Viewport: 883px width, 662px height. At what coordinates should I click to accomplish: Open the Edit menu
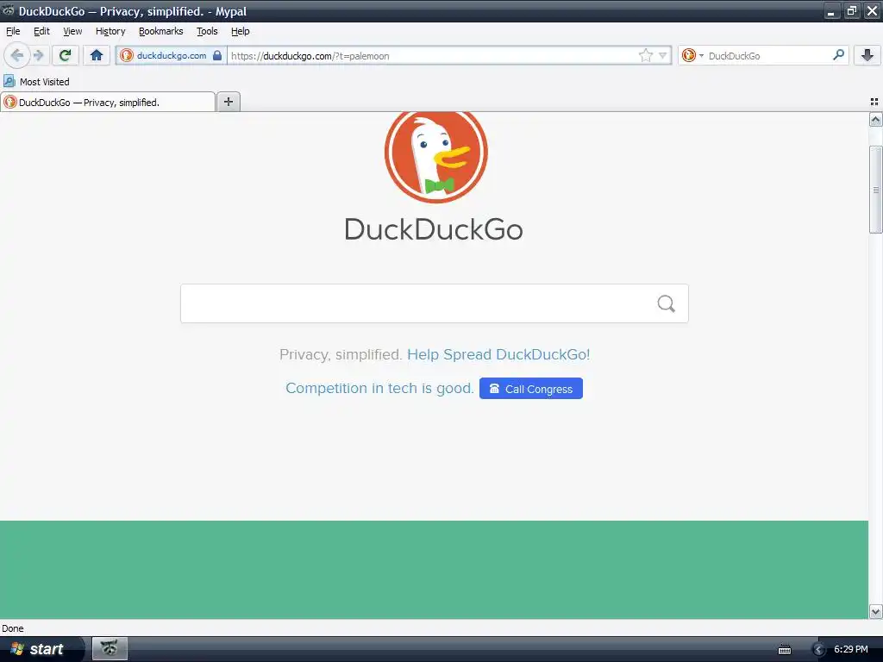pyautogui.click(x=41, y=31)
